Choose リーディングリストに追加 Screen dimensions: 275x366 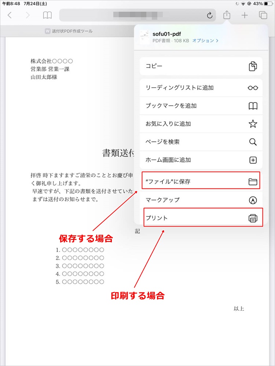coord(201,88)
